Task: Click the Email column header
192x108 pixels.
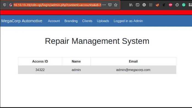Action: click(133, 61)
